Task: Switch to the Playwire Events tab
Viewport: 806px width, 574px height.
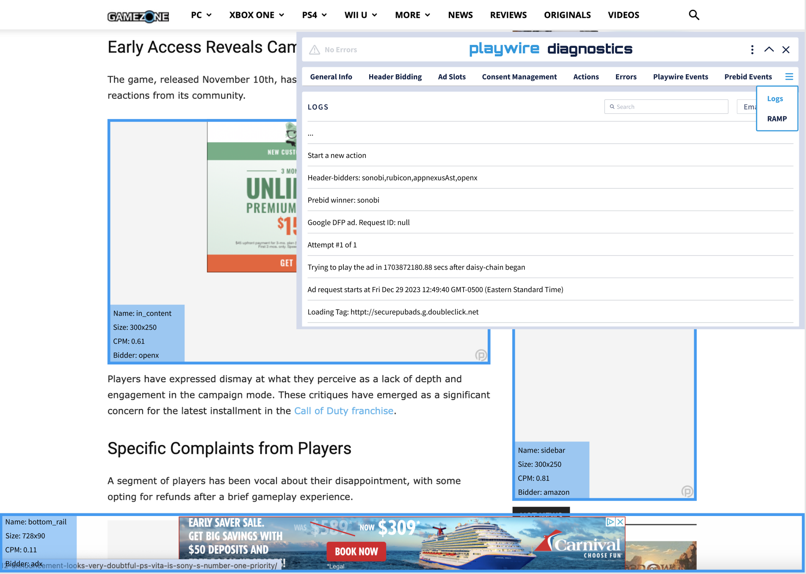Action: (680, 77)
